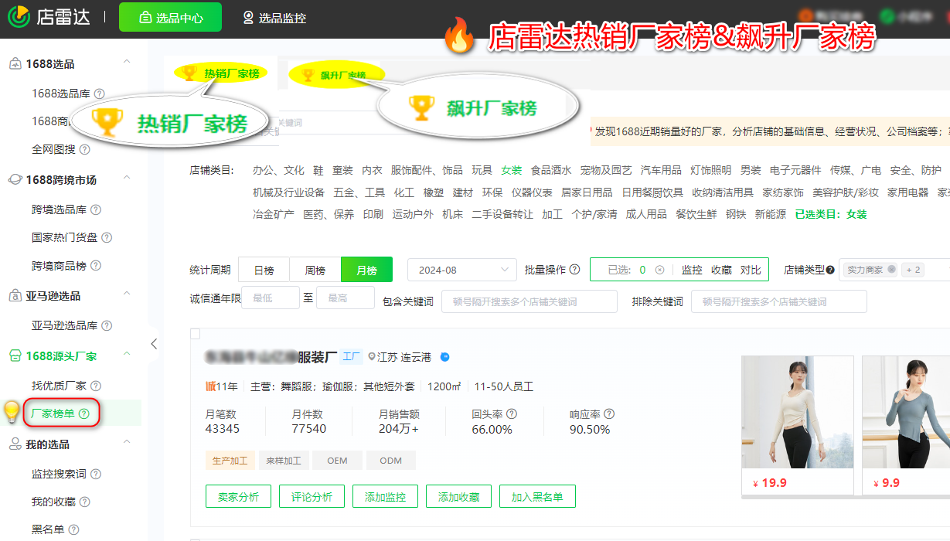The width and height of the screenshot is (950, 541).
Task: Show help tooltip for 我的收藏
Action: (x=85, y=502)
